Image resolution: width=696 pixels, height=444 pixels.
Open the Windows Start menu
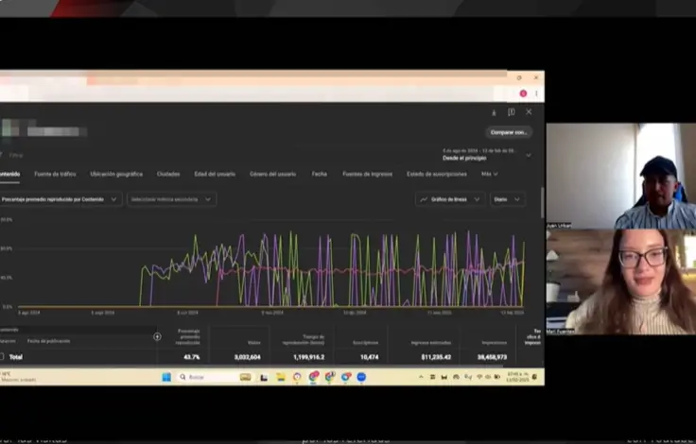[166, 377]
